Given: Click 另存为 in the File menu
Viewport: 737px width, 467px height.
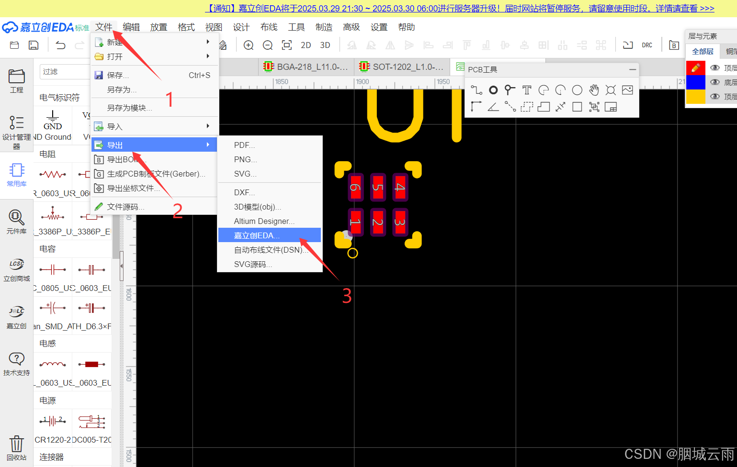Looking at the screenshot, I should coord(154,89).
